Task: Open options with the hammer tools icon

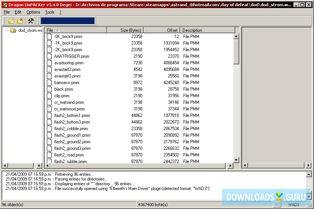Action: pos(31,21)
